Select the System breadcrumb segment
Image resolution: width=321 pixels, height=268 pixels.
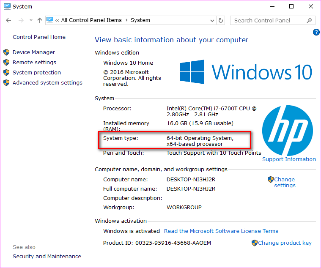click(140, 20)
